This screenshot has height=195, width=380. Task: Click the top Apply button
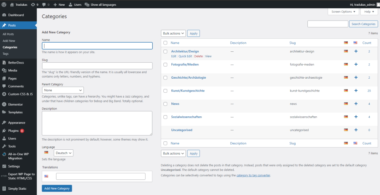coord(193,33)
